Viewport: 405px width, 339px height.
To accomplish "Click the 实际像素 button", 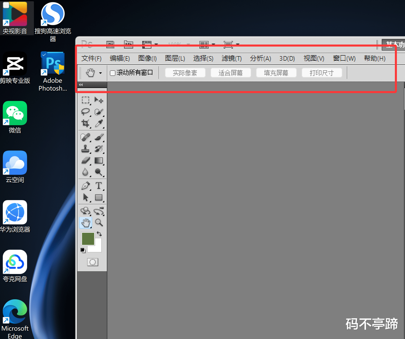I will pyautogui.click(x=185, y=73).
